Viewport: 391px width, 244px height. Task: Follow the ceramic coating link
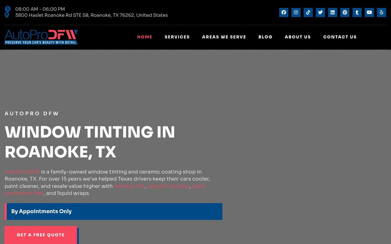(x=168, y=186)
